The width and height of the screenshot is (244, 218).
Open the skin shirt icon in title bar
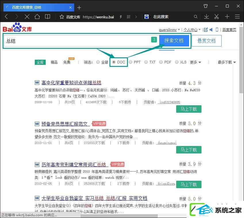click(205, 6)
